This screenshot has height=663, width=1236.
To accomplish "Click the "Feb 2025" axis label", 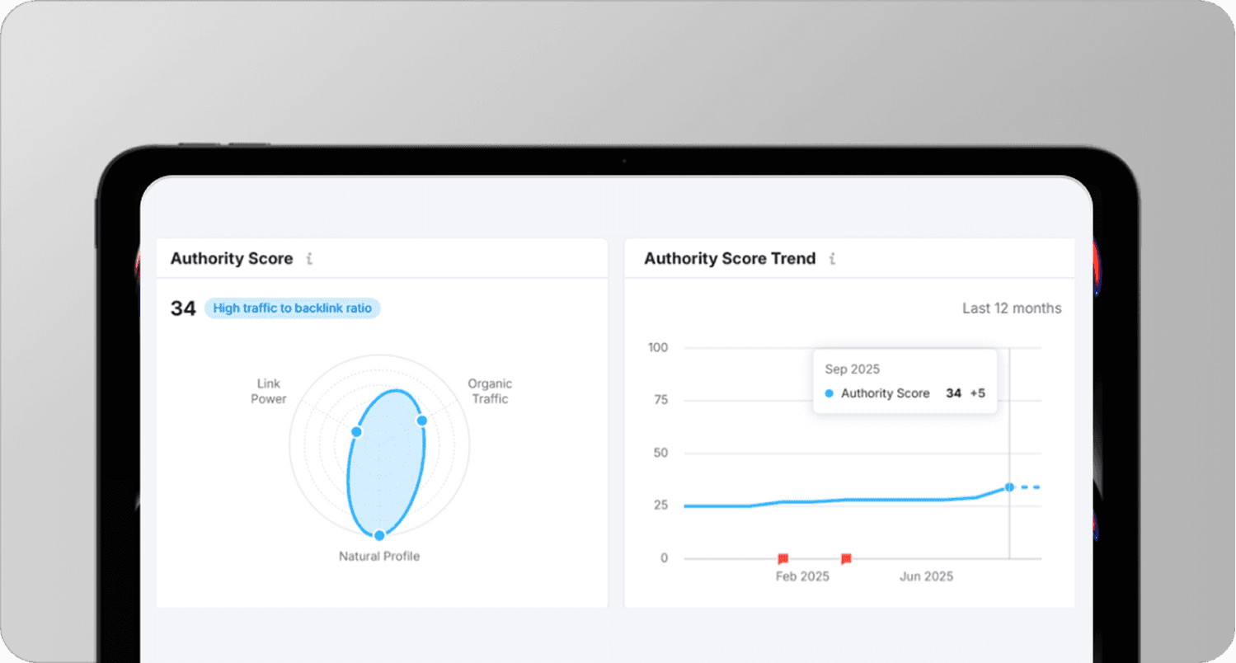I will click(802, 576).
